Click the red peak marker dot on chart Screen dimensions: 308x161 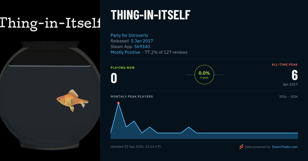pos(118,103)
